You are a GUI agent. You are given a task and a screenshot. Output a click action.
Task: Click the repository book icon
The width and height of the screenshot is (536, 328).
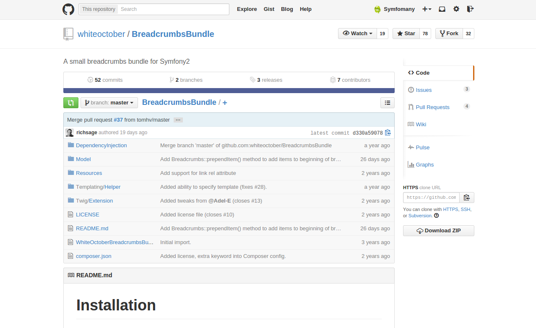coord(68,34)
